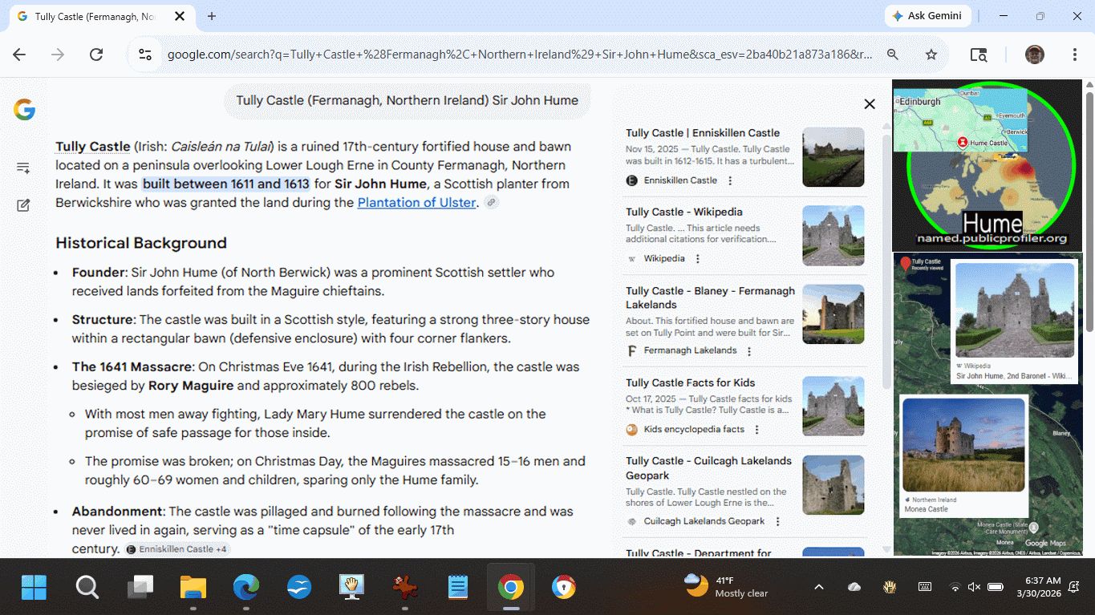Click the Ask Gemini button
1095x615 pixels.
click(x=927, y=16)
